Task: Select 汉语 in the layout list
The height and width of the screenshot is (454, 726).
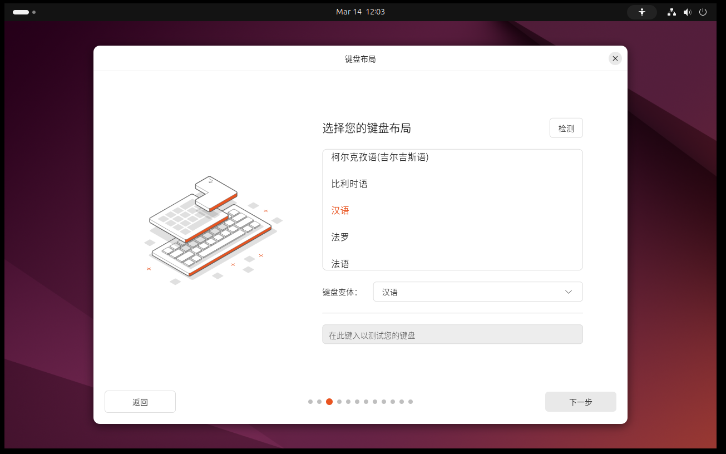Action: pos(340,211)
